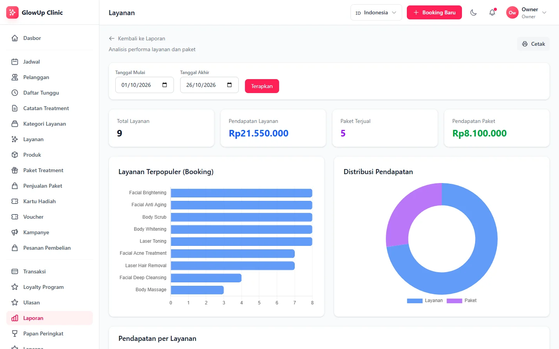Click the Penjualan Paket bag icon
559x349 pixels.
[x=15, y=186]
